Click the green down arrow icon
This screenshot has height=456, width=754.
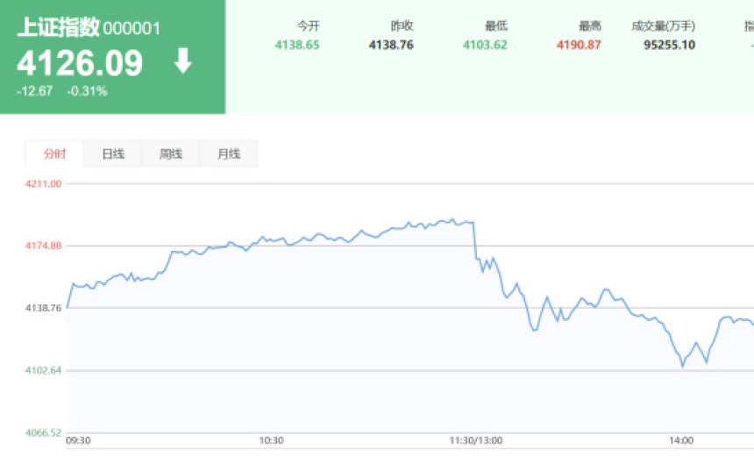pos(183,61)
